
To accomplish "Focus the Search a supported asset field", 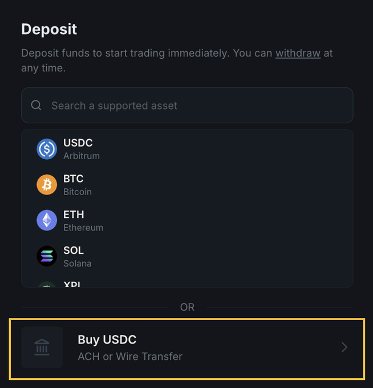I will (x=194, y=106).
